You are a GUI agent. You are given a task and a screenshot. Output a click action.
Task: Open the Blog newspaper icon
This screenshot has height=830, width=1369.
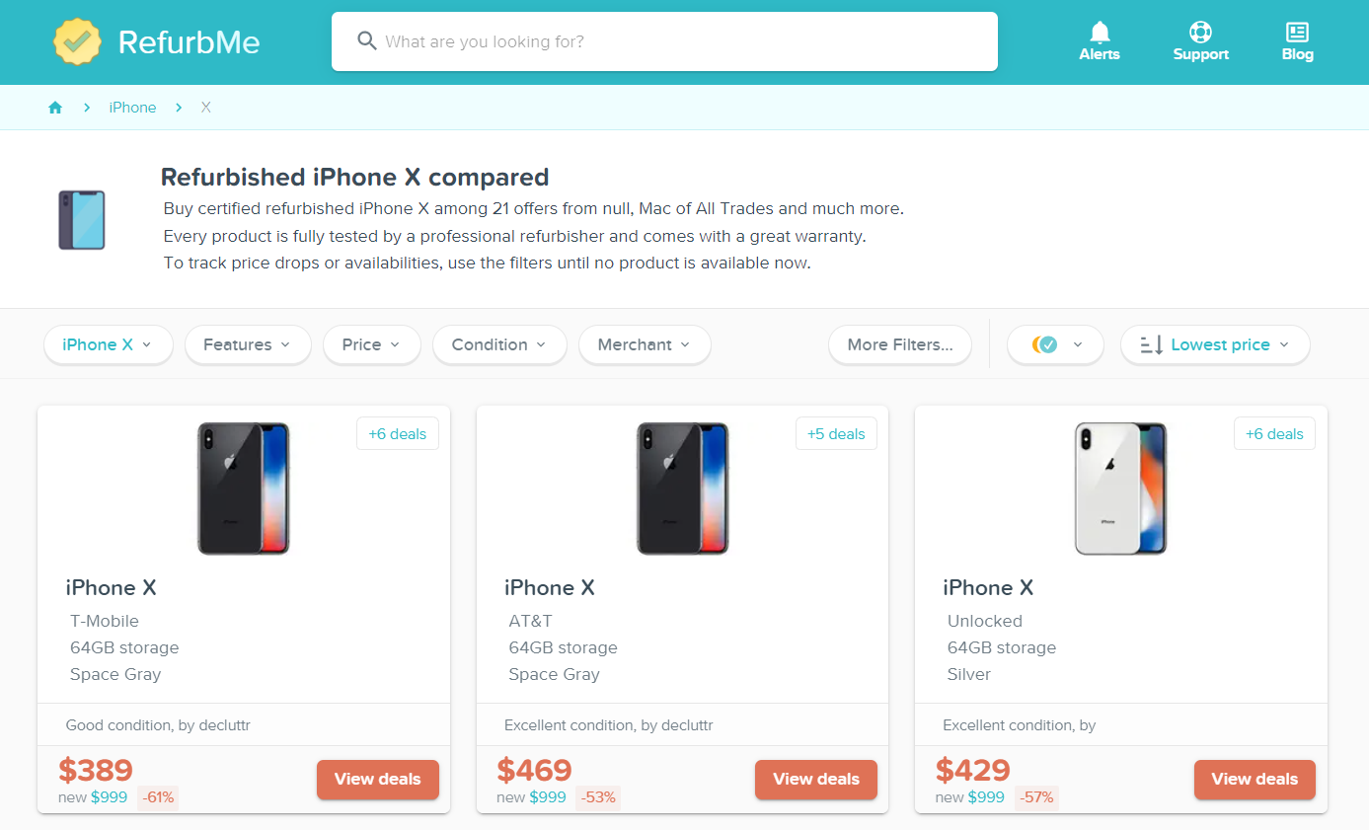point(1297,33)
